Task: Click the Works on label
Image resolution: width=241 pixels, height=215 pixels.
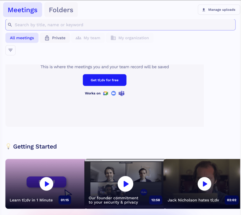Action: pos(93,93)
